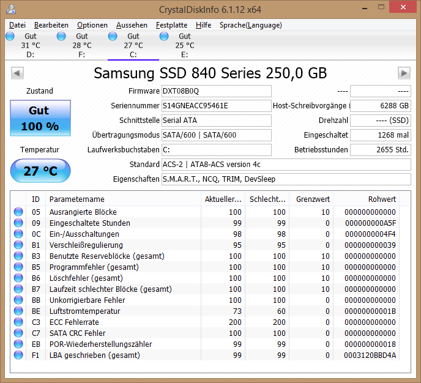The height and width of the screenshot is (383, 421).
Task: Click the blue status orb for drive E:
Action: pyautogui.click(x=164, y=36)
